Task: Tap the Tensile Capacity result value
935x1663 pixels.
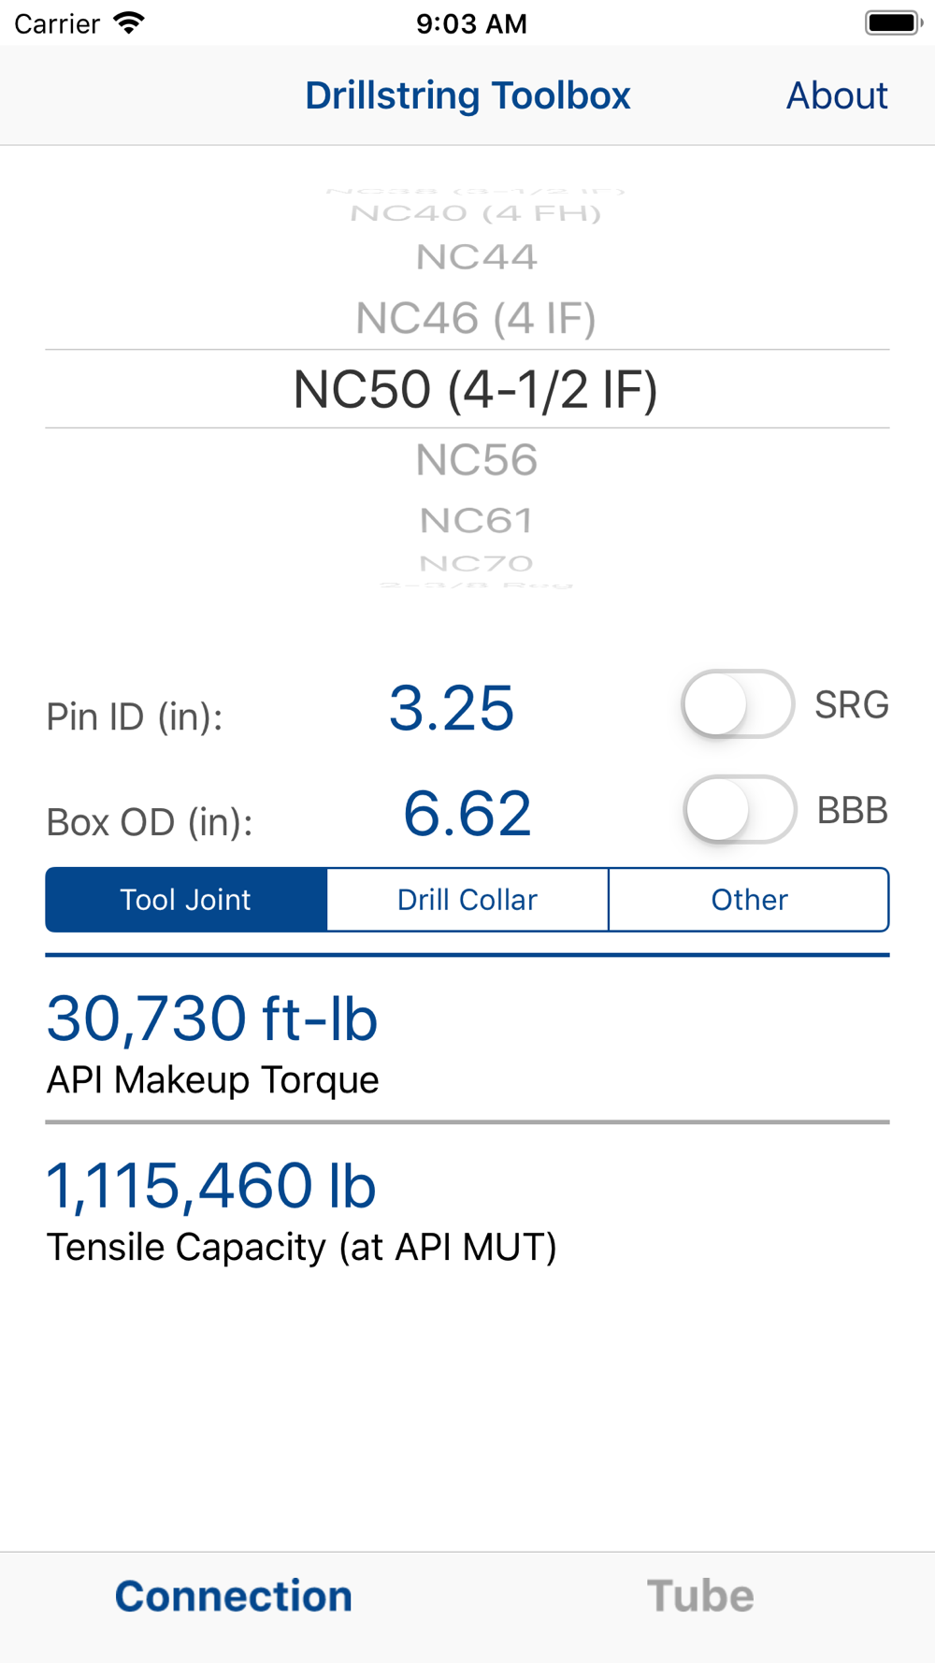Action: click(x=211, y=1186)
